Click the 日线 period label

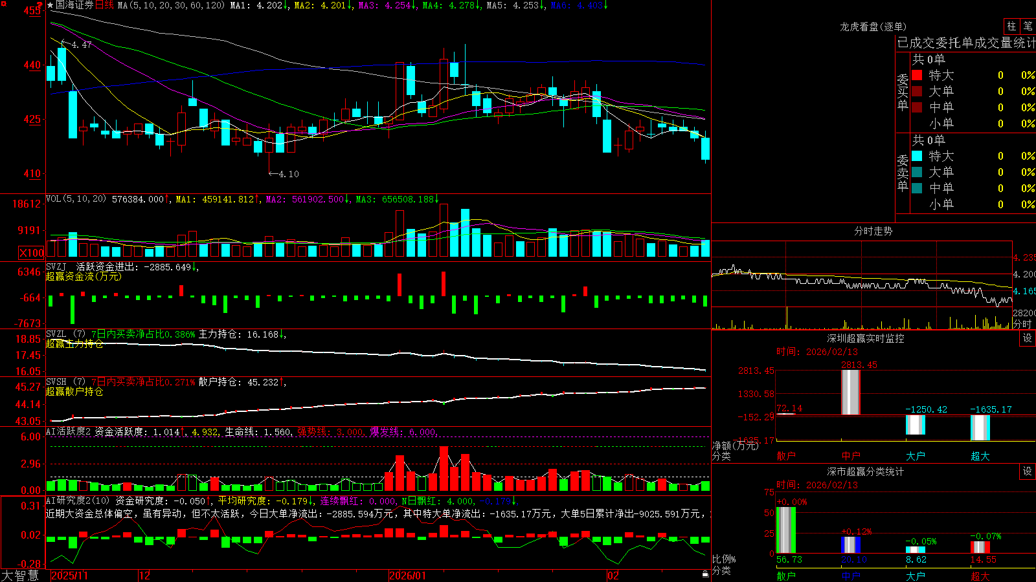tap(104, 5)
